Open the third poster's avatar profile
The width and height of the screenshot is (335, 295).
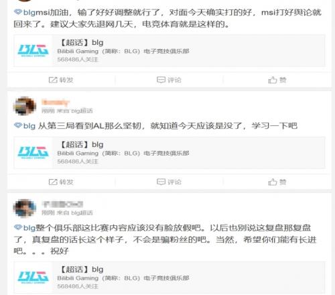(x=25, y=208)
